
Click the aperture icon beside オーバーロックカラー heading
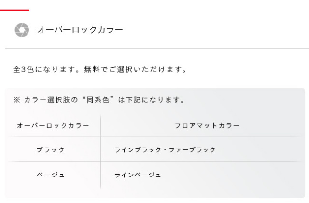[x=21, y=30]
